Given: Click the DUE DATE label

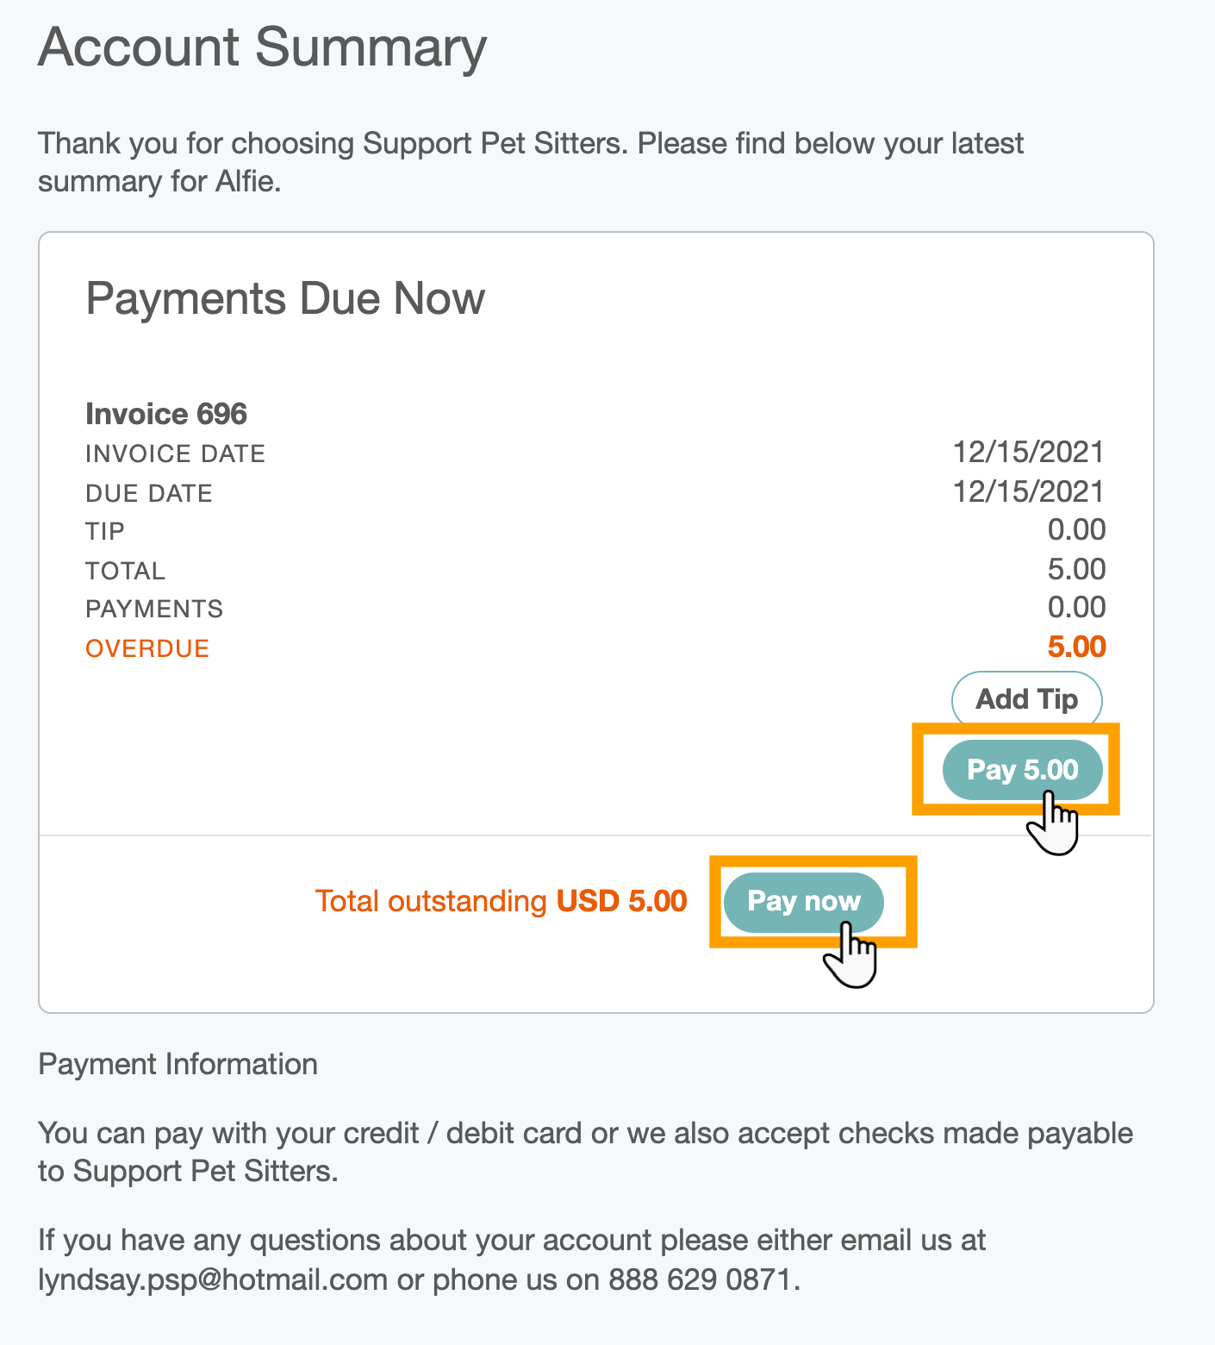Looking at the screenshot, I should [149, 493].
